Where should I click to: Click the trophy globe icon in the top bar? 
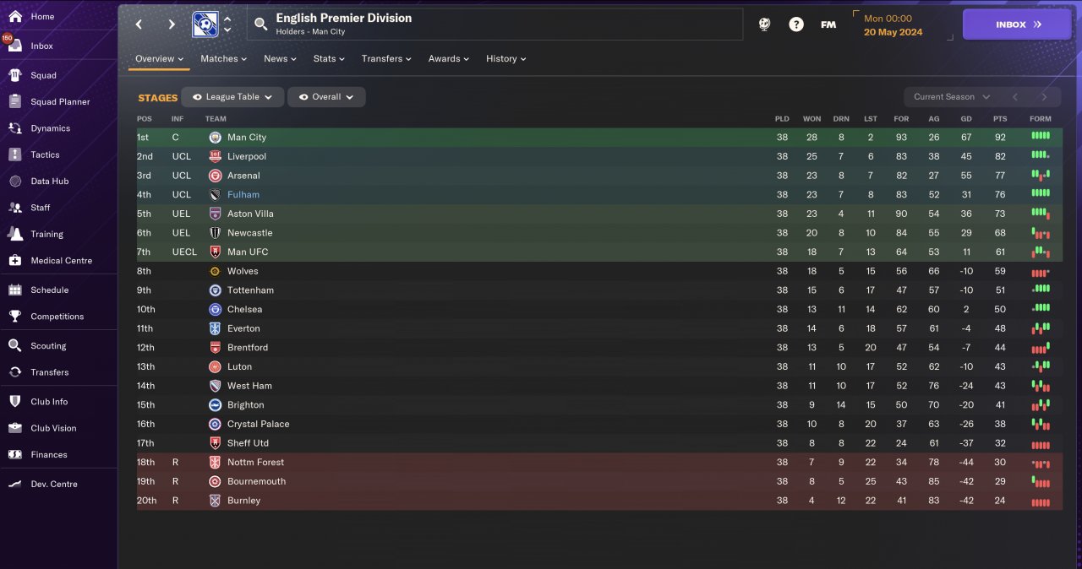[764, 24]
